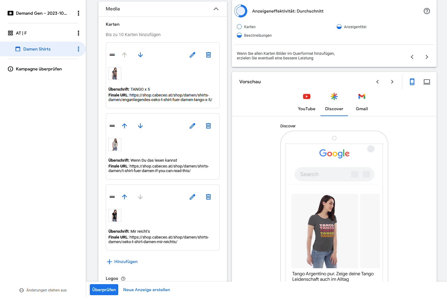This screenshot has height=297, width=447.
Task: Move 'Wenn Du das lesen kannst' card down
Action: 140,126
